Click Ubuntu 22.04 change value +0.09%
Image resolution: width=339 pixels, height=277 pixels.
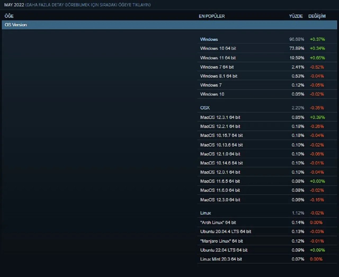[x=317, y=250]
